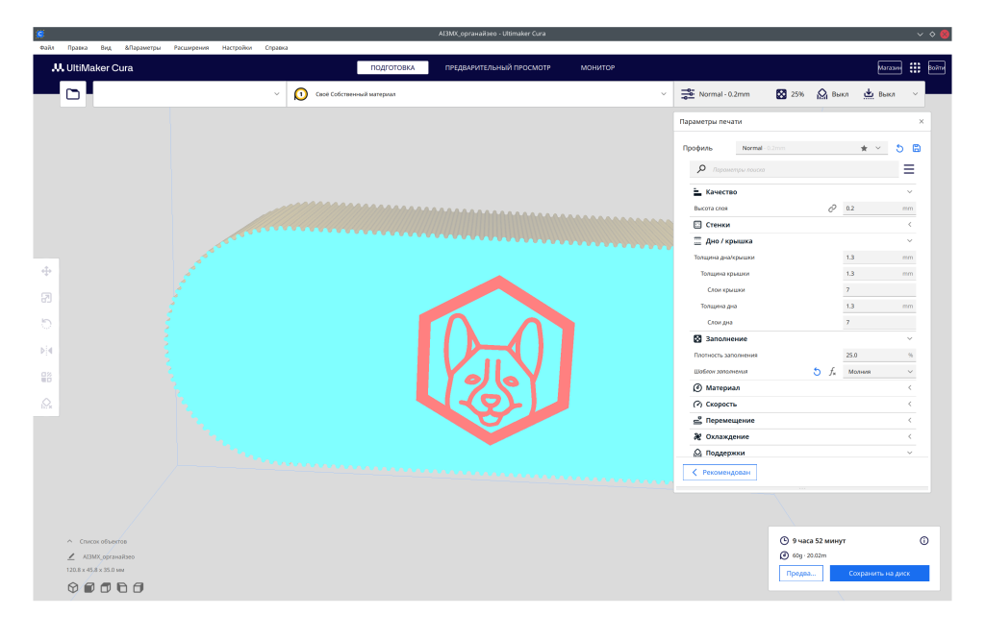Reset the profile with the undo arrow icon
This screenshot has width=985, height=640.
coord(899,148)
